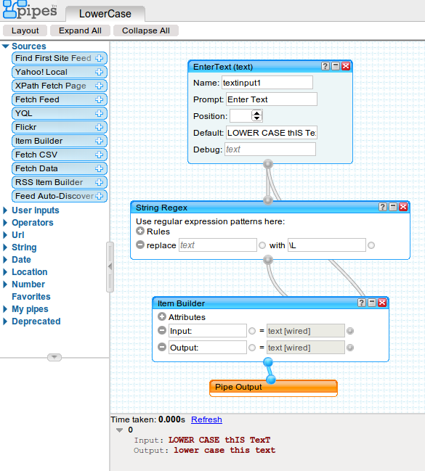The width and height of the screenshot is (425, 471).
Task: Minimize the EnterText module panel
Action: tap(336, 66)
